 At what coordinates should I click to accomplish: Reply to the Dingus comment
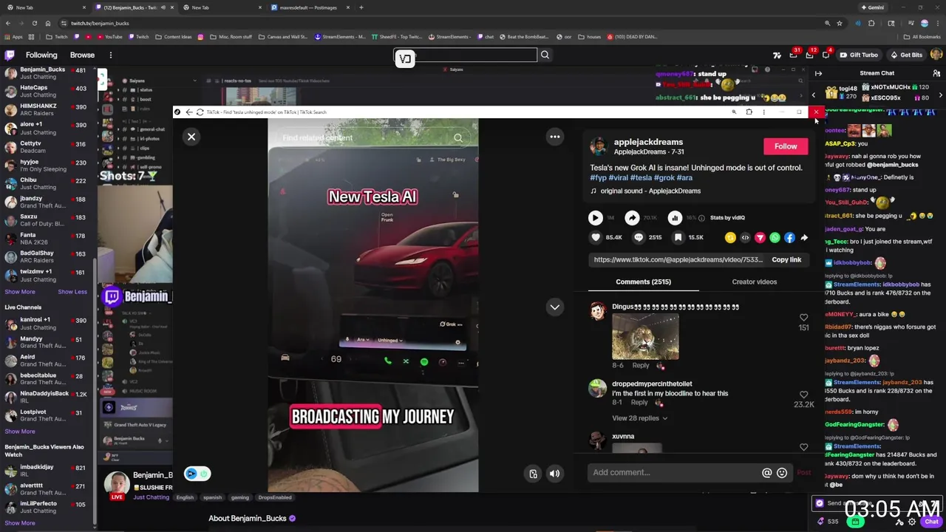[640, 365]
